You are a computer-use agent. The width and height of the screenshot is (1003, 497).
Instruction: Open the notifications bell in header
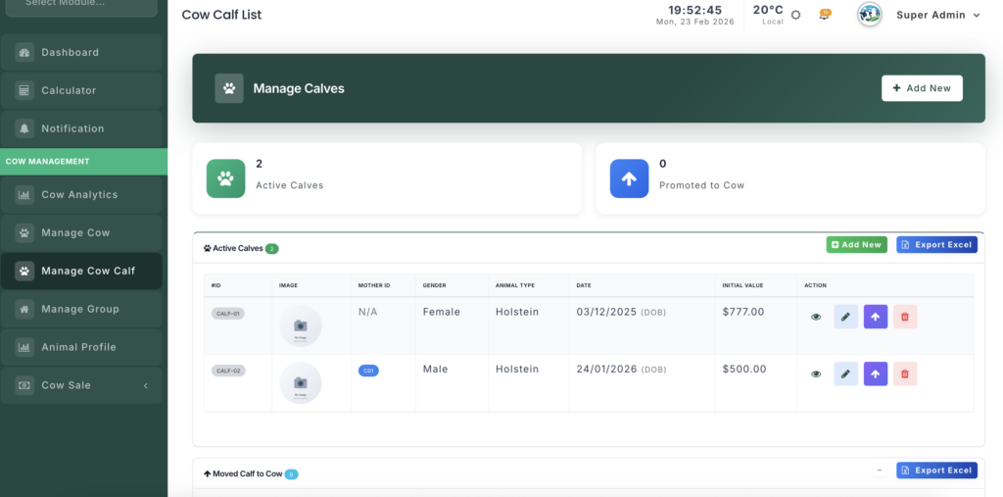[825, 15]
